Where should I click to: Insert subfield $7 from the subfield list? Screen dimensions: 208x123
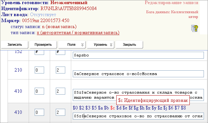[177, 108]
